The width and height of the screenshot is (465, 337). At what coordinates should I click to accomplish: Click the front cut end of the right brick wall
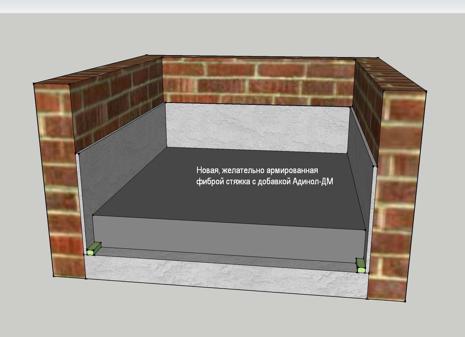click(x=397, y=195)
